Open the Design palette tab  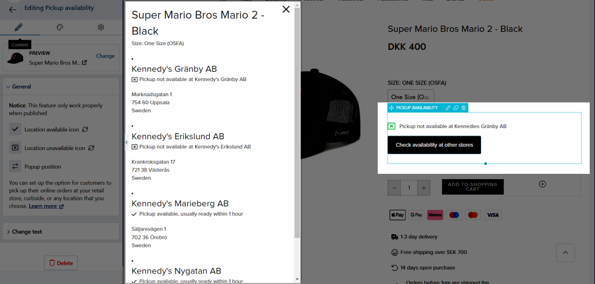click(x=60, y=27)
